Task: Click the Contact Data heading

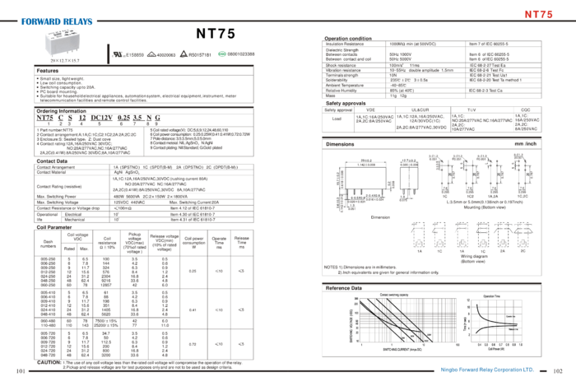Action: tap(52, 161)
